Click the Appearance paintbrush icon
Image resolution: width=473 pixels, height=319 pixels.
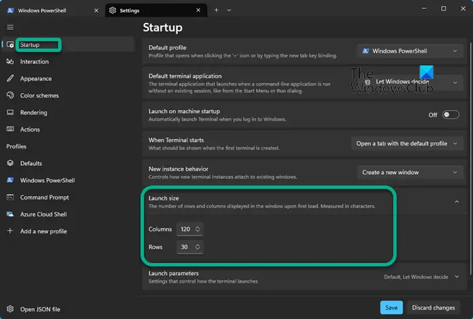click(x=10, y=78)
